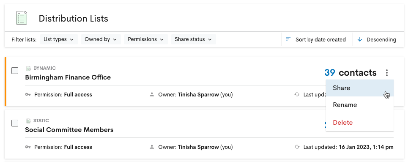Open the three-dot menu for Birmingham Finance Office

[387, 73]
